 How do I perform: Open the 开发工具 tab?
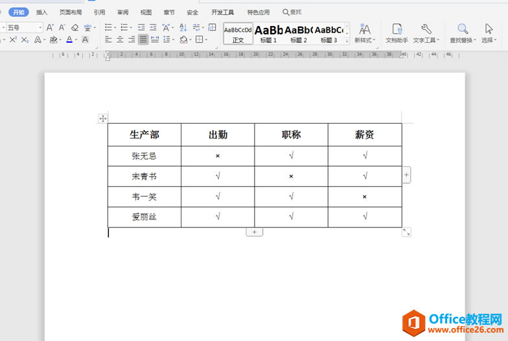(x=223, y=12)
